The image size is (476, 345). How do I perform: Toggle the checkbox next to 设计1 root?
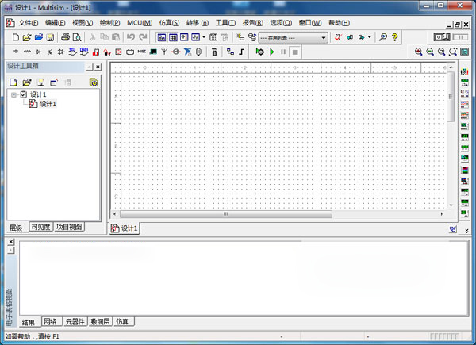click(24, 94)
